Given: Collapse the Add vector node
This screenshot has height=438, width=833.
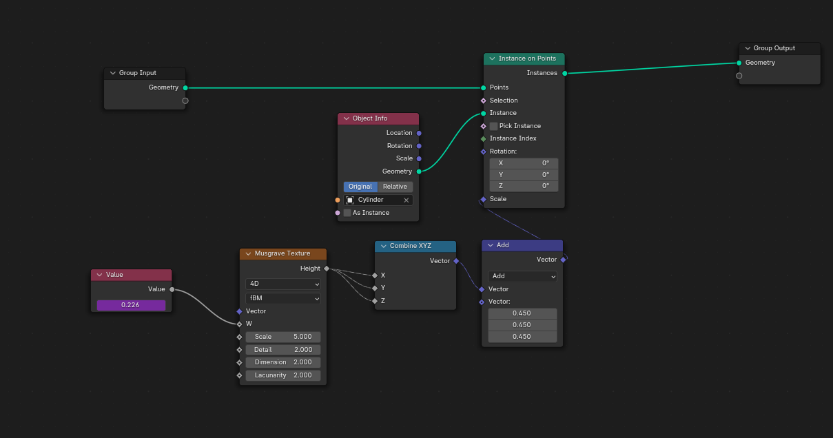Looking at the screenshot, I should tap(491, 245).
